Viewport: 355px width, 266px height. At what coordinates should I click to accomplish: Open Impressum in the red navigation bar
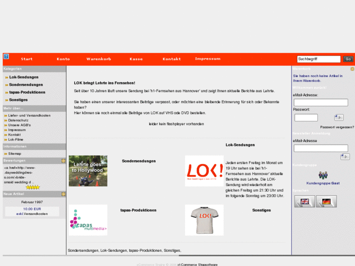tap(208, 59)
